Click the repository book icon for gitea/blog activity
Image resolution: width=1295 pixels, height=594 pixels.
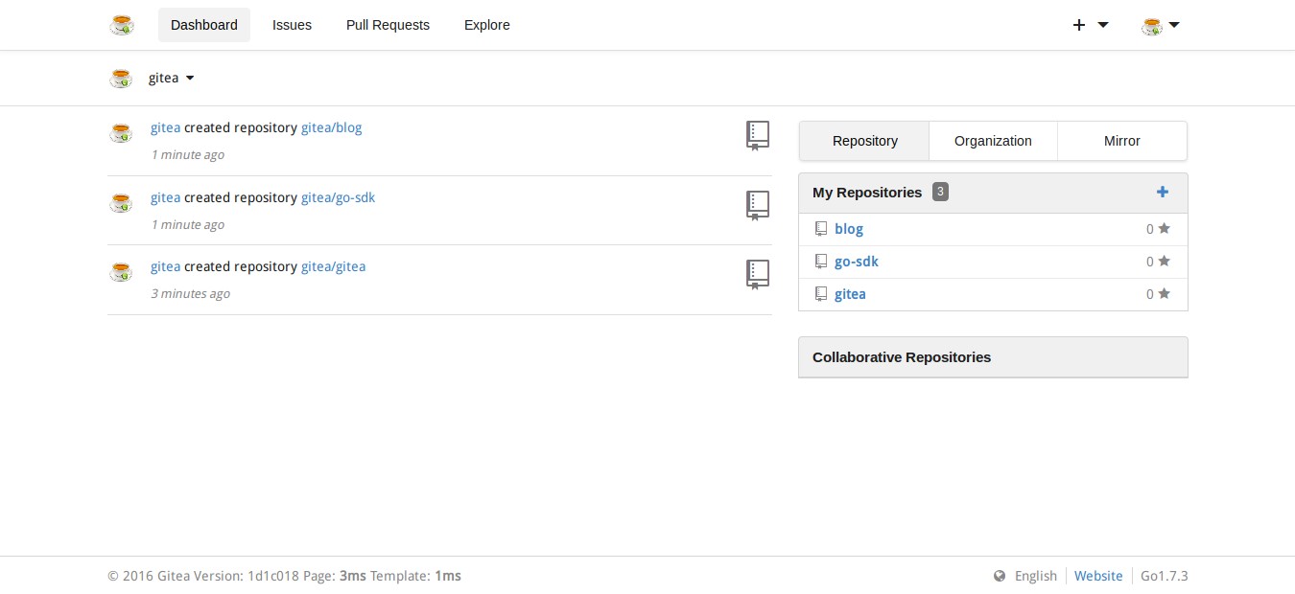(758, 135)
